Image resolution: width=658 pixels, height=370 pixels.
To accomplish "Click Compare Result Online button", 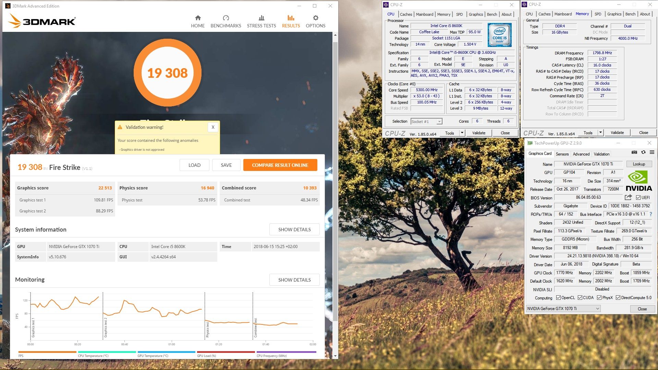I will (280, 165).
